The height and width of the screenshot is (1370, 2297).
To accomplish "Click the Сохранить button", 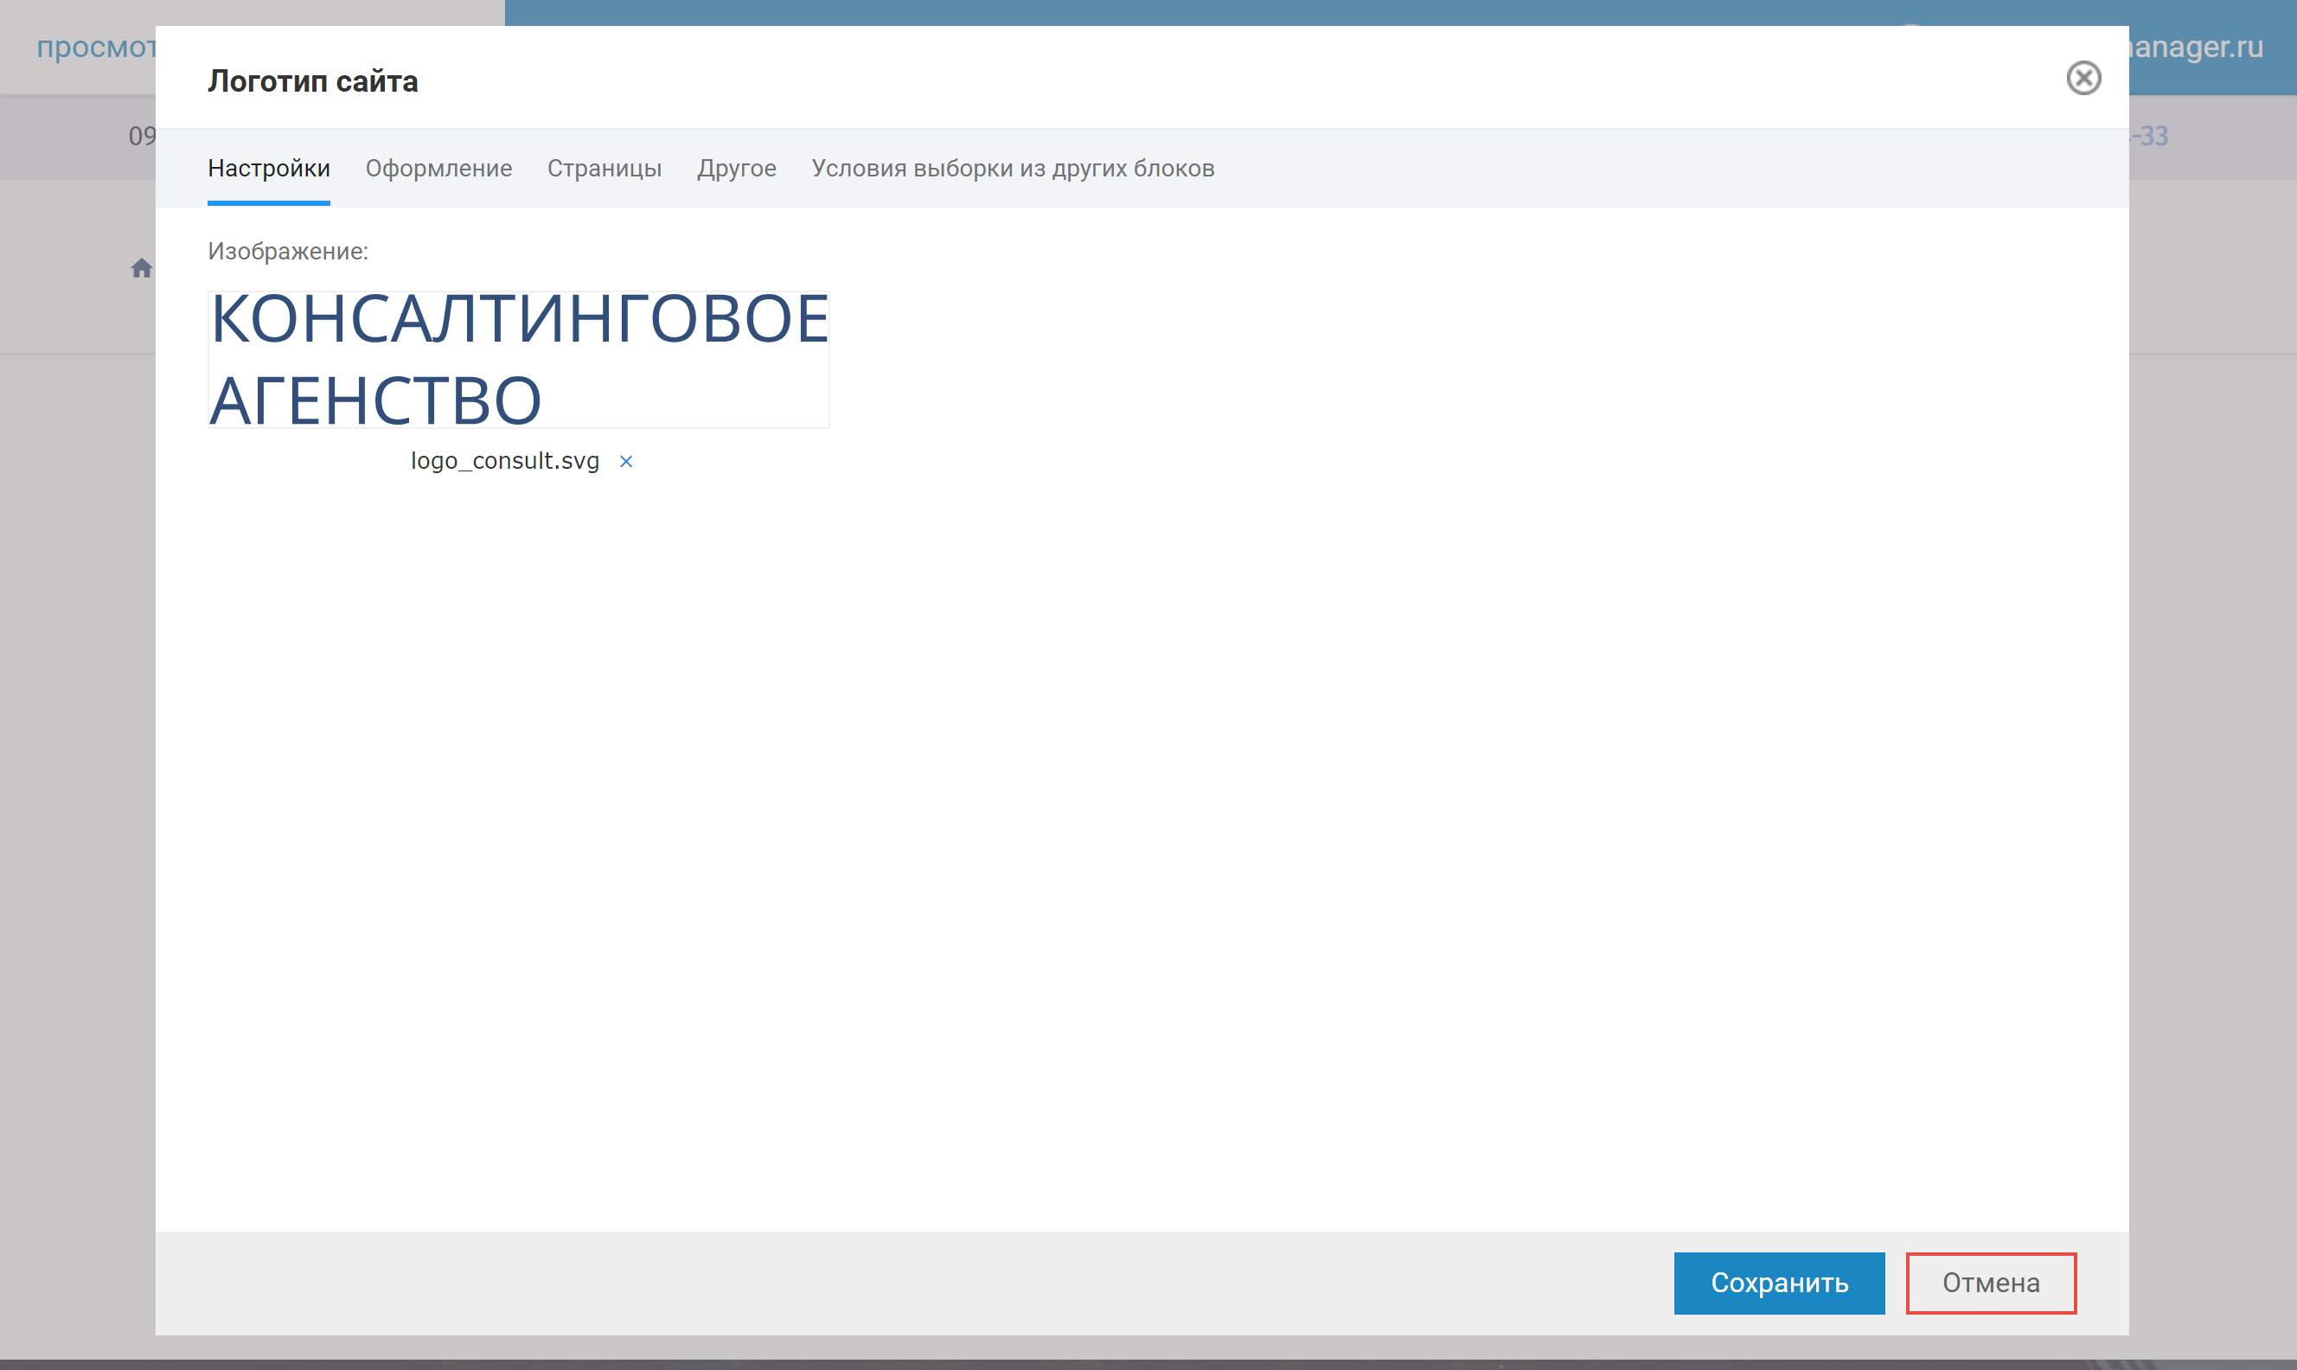I will [x=1779, y=1283].
